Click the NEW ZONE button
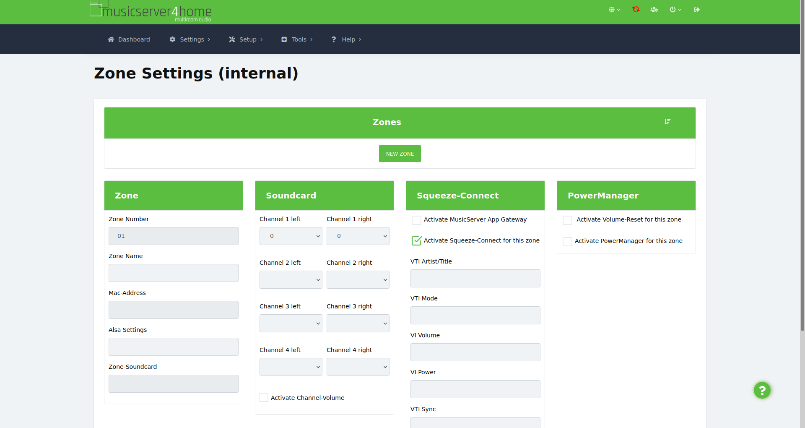805x428 pixels. 400,154
